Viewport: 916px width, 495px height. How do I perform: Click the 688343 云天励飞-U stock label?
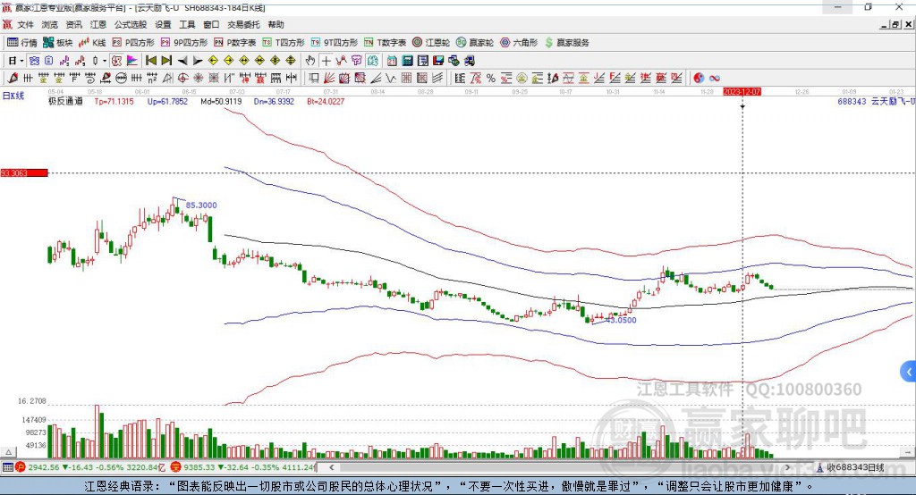(876, 102)
